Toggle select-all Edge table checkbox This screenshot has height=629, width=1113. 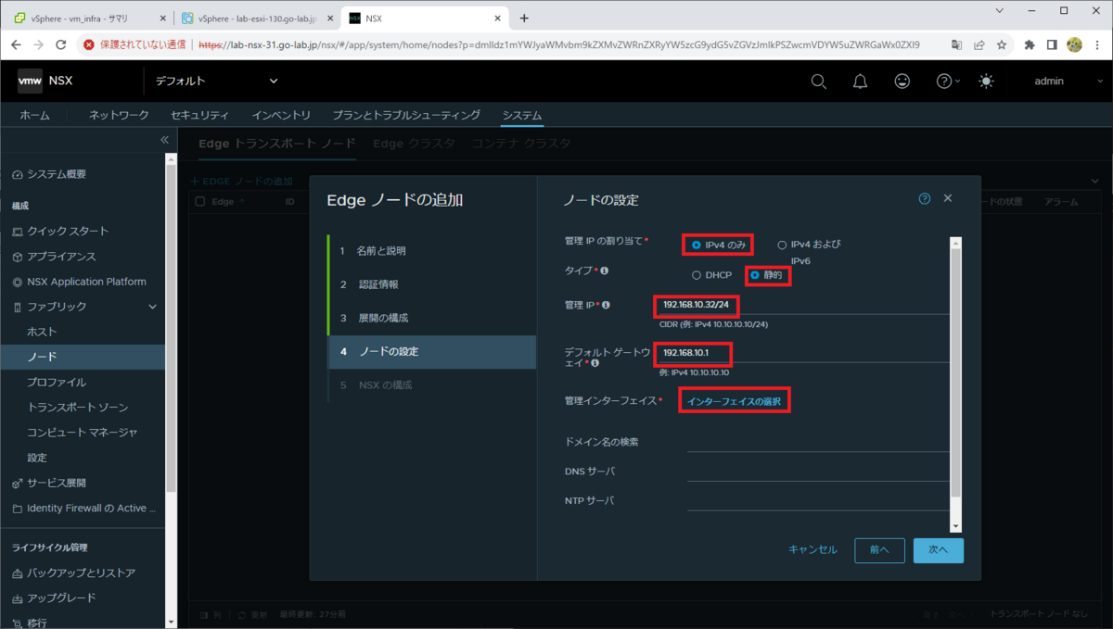(199, 201)
